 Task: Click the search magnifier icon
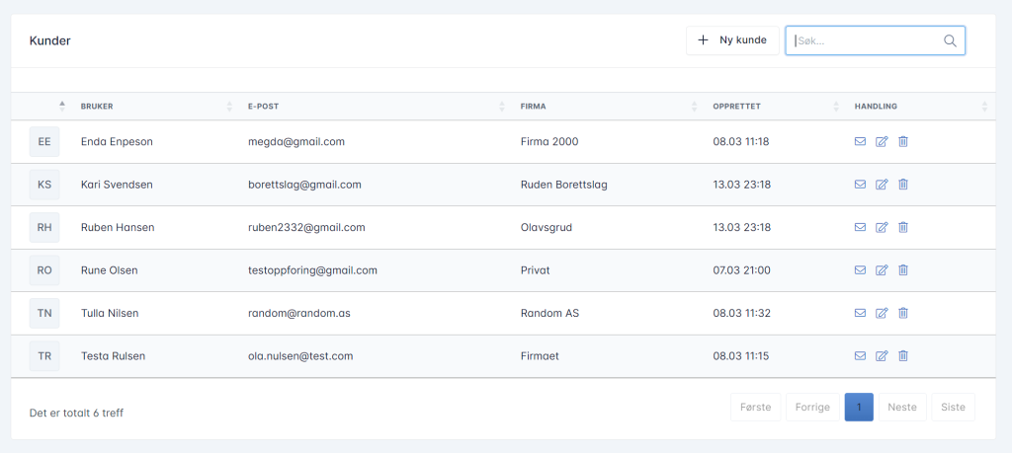[x=950, y=40]
